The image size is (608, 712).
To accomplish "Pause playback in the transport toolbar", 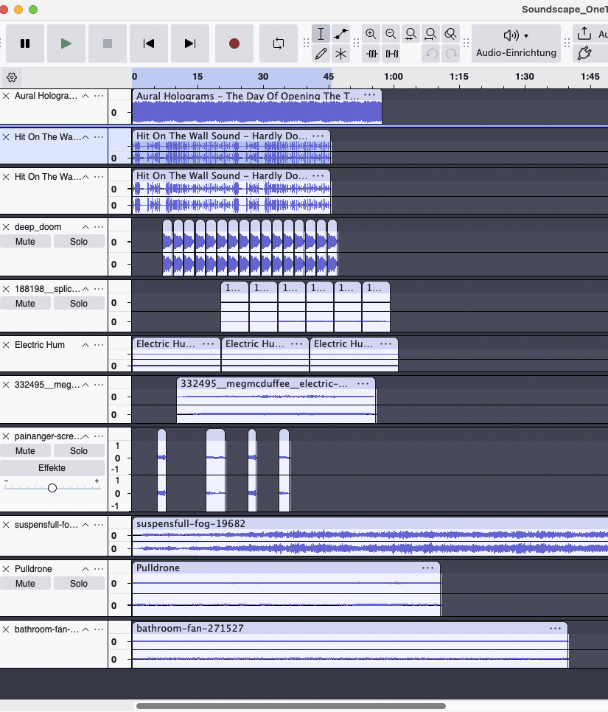I will point(25,43).
